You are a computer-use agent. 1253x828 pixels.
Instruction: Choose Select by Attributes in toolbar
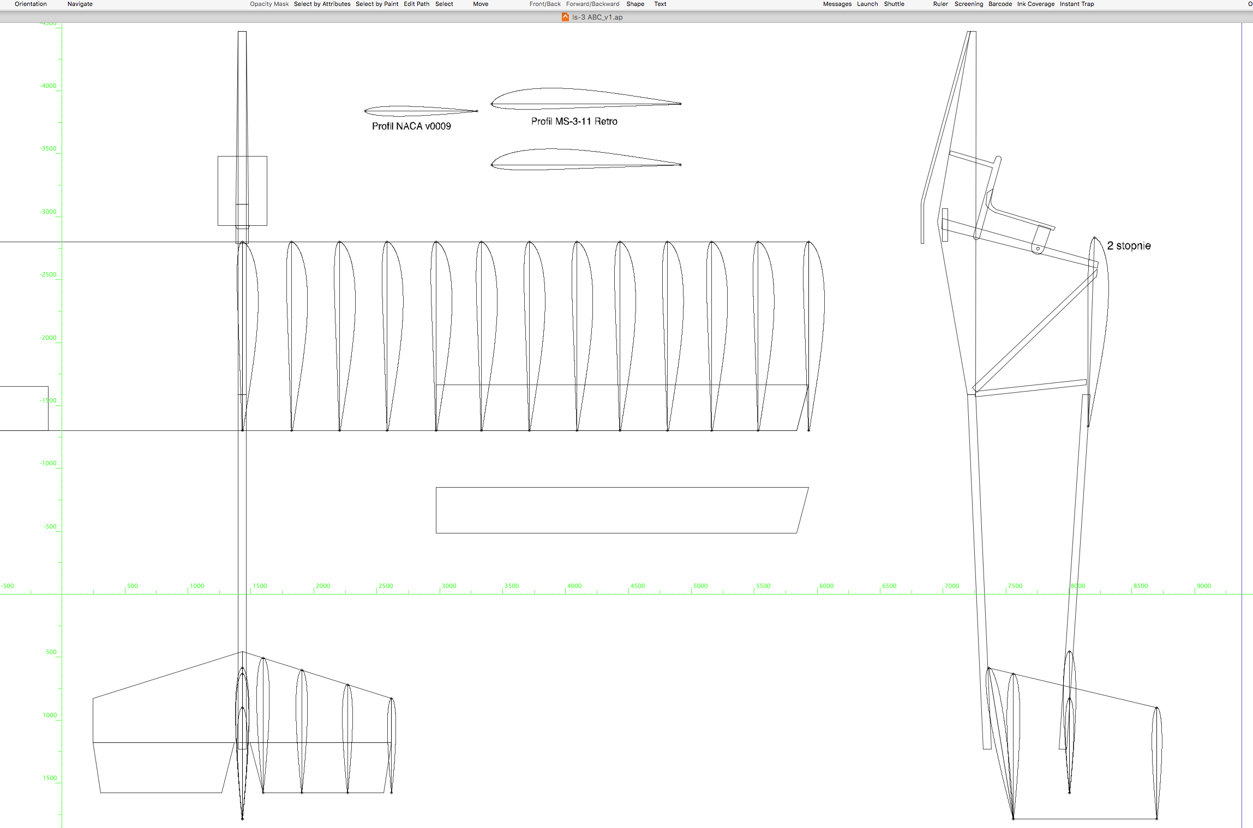coord(322,4)
